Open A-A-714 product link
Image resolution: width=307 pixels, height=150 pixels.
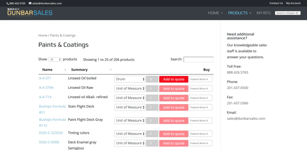point(45,97)
